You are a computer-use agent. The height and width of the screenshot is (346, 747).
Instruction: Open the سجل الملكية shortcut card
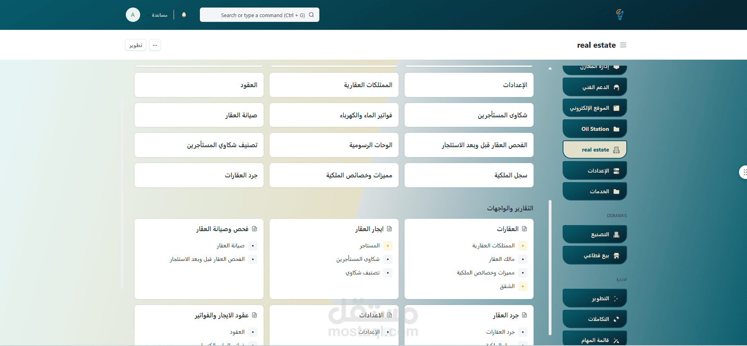click(469, 175)
